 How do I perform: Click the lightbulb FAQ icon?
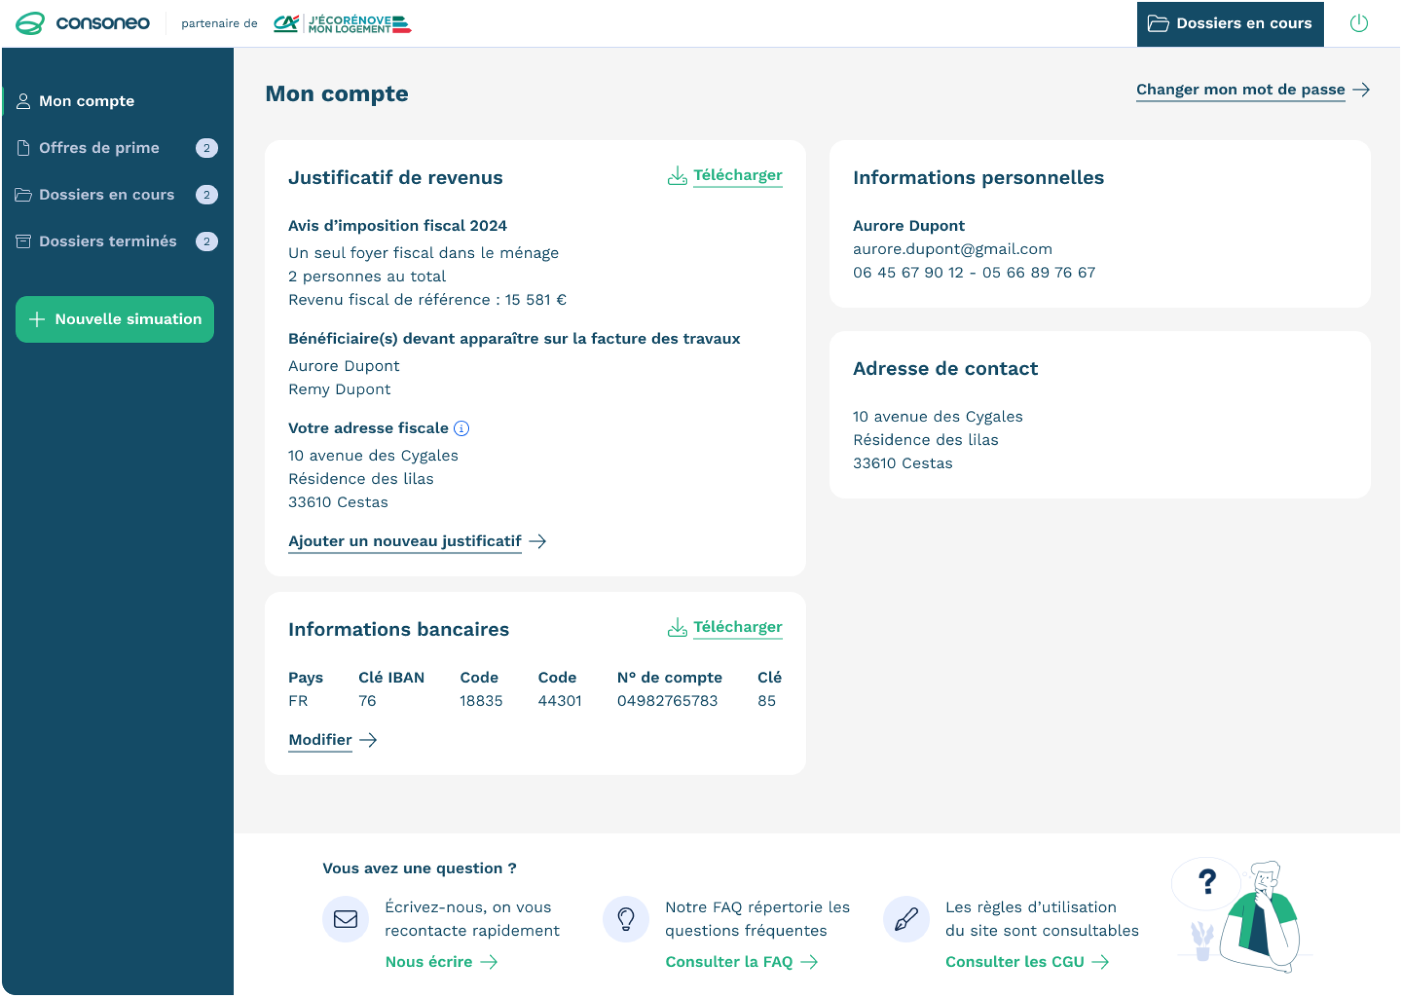[626, 919]
